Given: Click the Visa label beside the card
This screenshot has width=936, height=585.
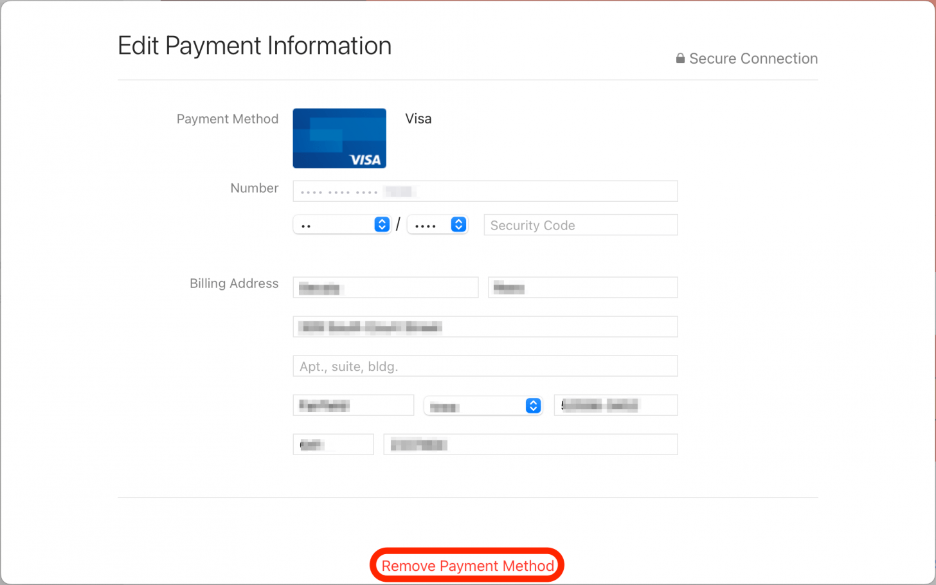Looking at the screenshot, I should pyautogui.click(x=418, y=119).
